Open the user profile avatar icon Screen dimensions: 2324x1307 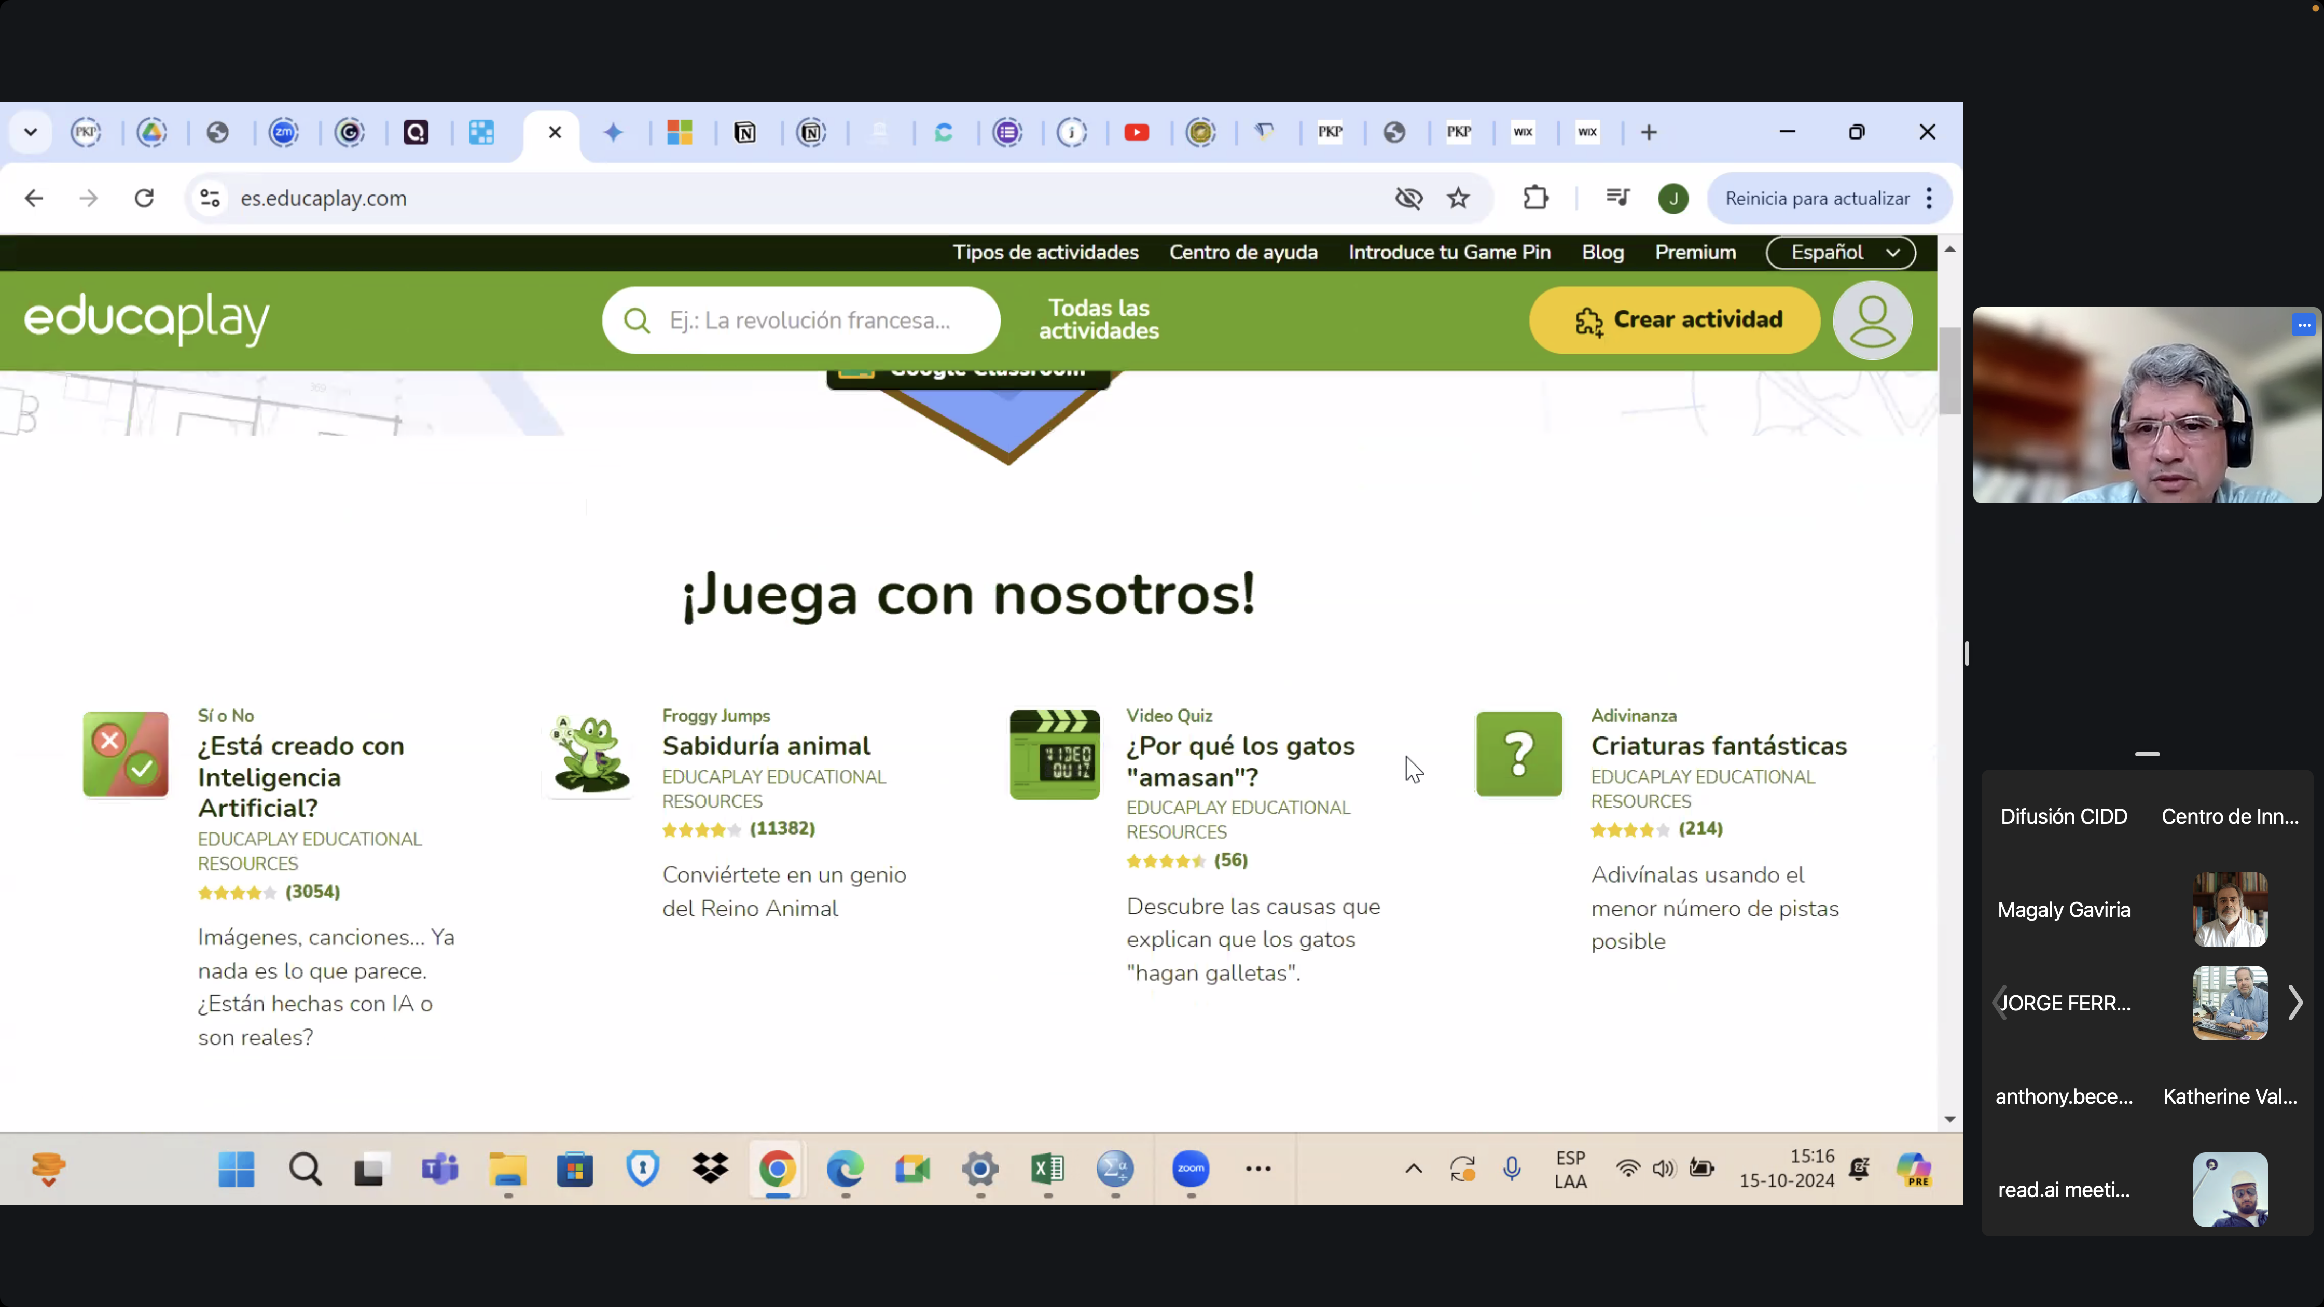1872,320
